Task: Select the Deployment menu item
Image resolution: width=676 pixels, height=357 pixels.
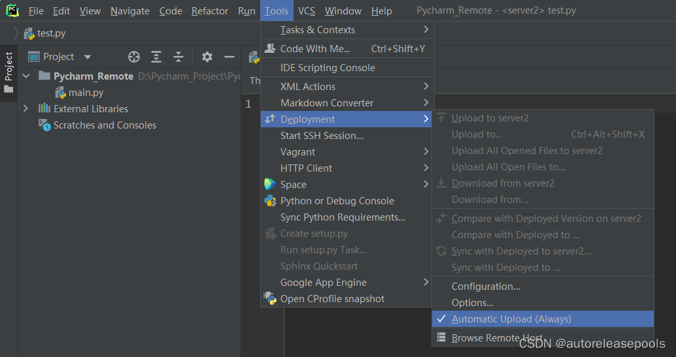Action: click(347, 119)
